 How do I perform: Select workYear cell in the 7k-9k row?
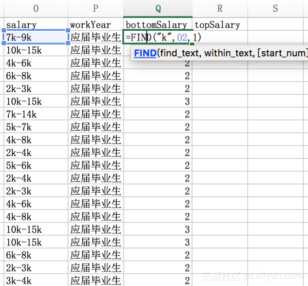pyautogui.click(x=95, y=37)
